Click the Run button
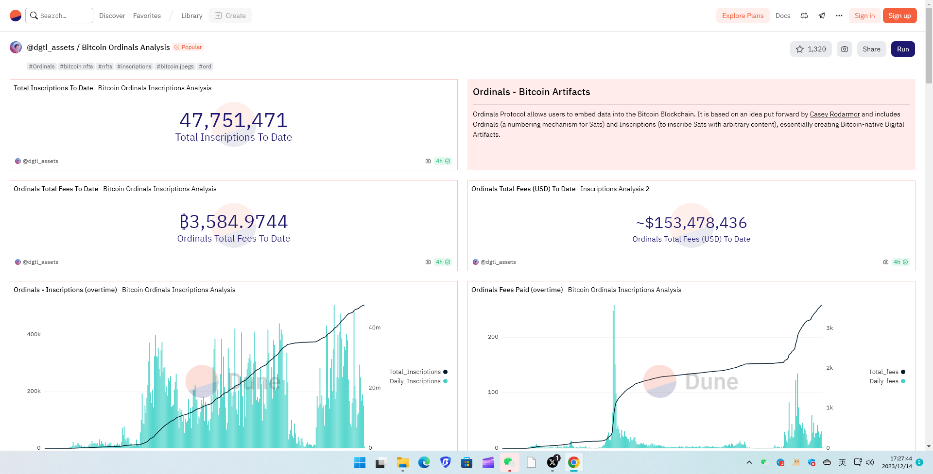 903,49
